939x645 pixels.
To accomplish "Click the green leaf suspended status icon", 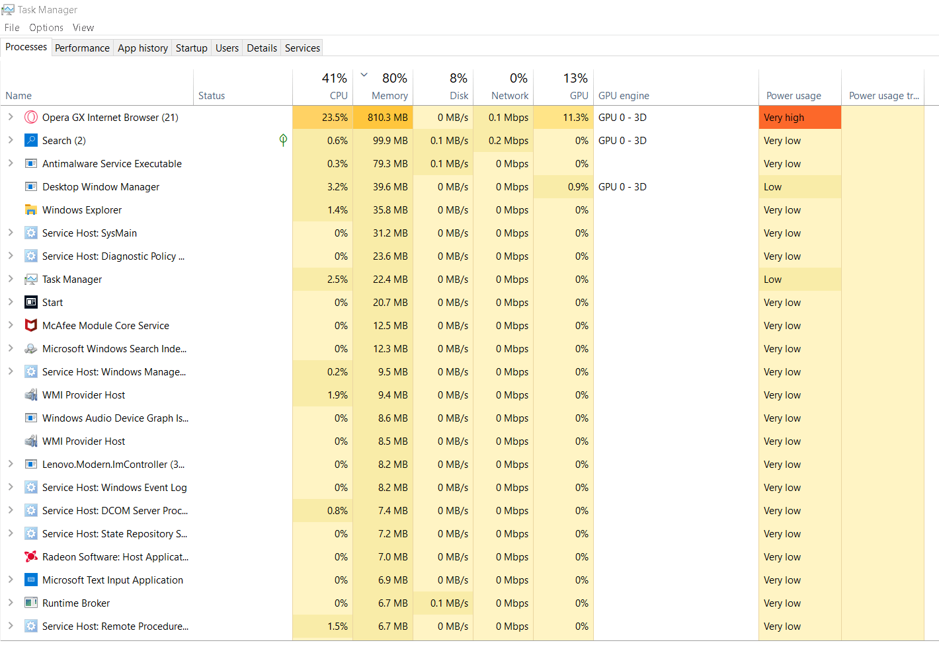I will pos(283,140).
